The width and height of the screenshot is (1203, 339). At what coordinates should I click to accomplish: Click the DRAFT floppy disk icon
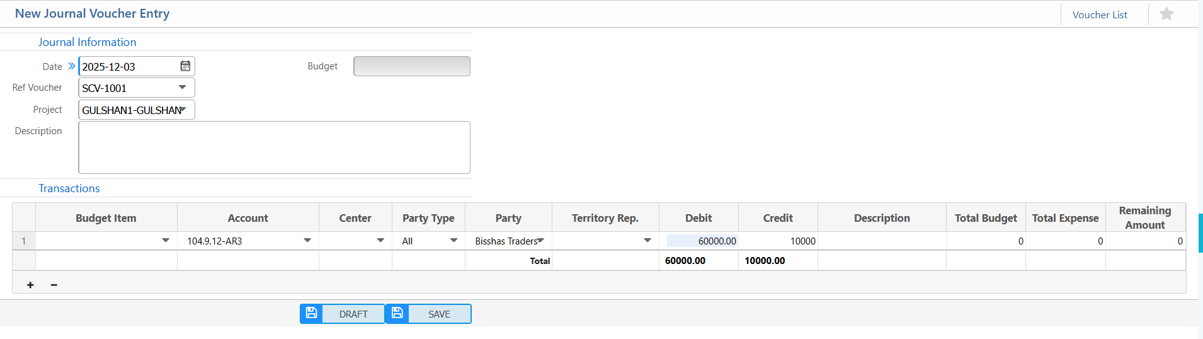pyautogui.click(x=311, y=313)
